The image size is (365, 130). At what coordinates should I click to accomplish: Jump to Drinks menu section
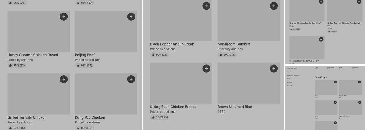tap(289, 79)
